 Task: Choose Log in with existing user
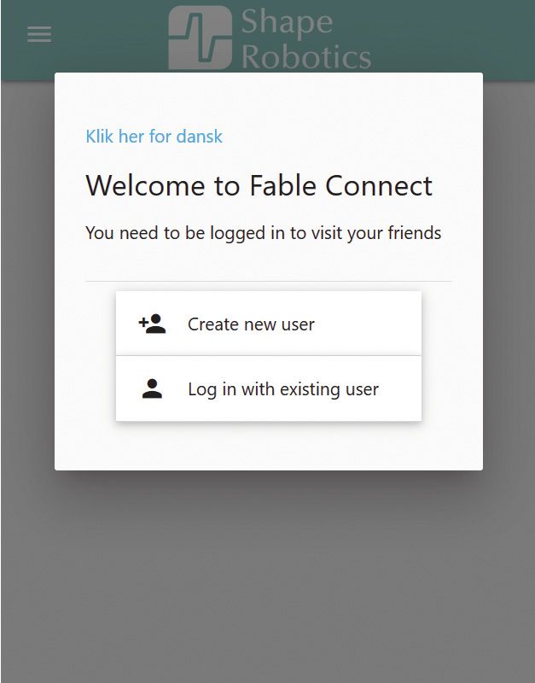point(282,389)
